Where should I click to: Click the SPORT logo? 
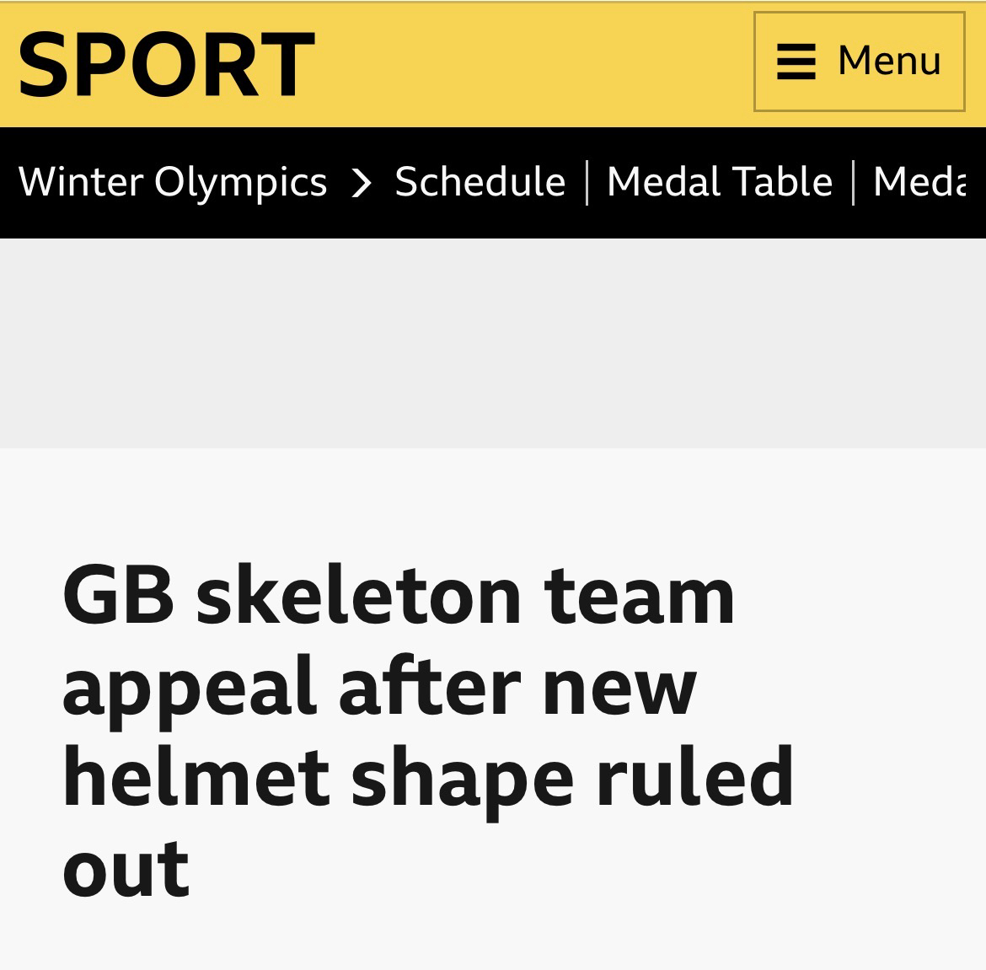point(166,64)
